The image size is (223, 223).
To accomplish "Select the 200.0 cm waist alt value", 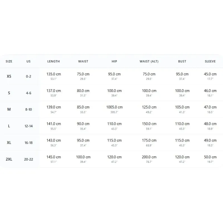I will click(149, 157).
